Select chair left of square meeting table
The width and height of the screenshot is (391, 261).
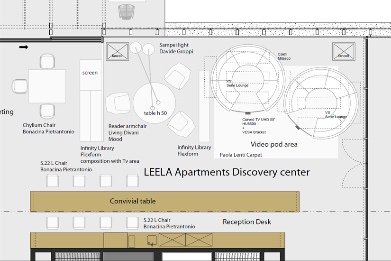[20, 86]
